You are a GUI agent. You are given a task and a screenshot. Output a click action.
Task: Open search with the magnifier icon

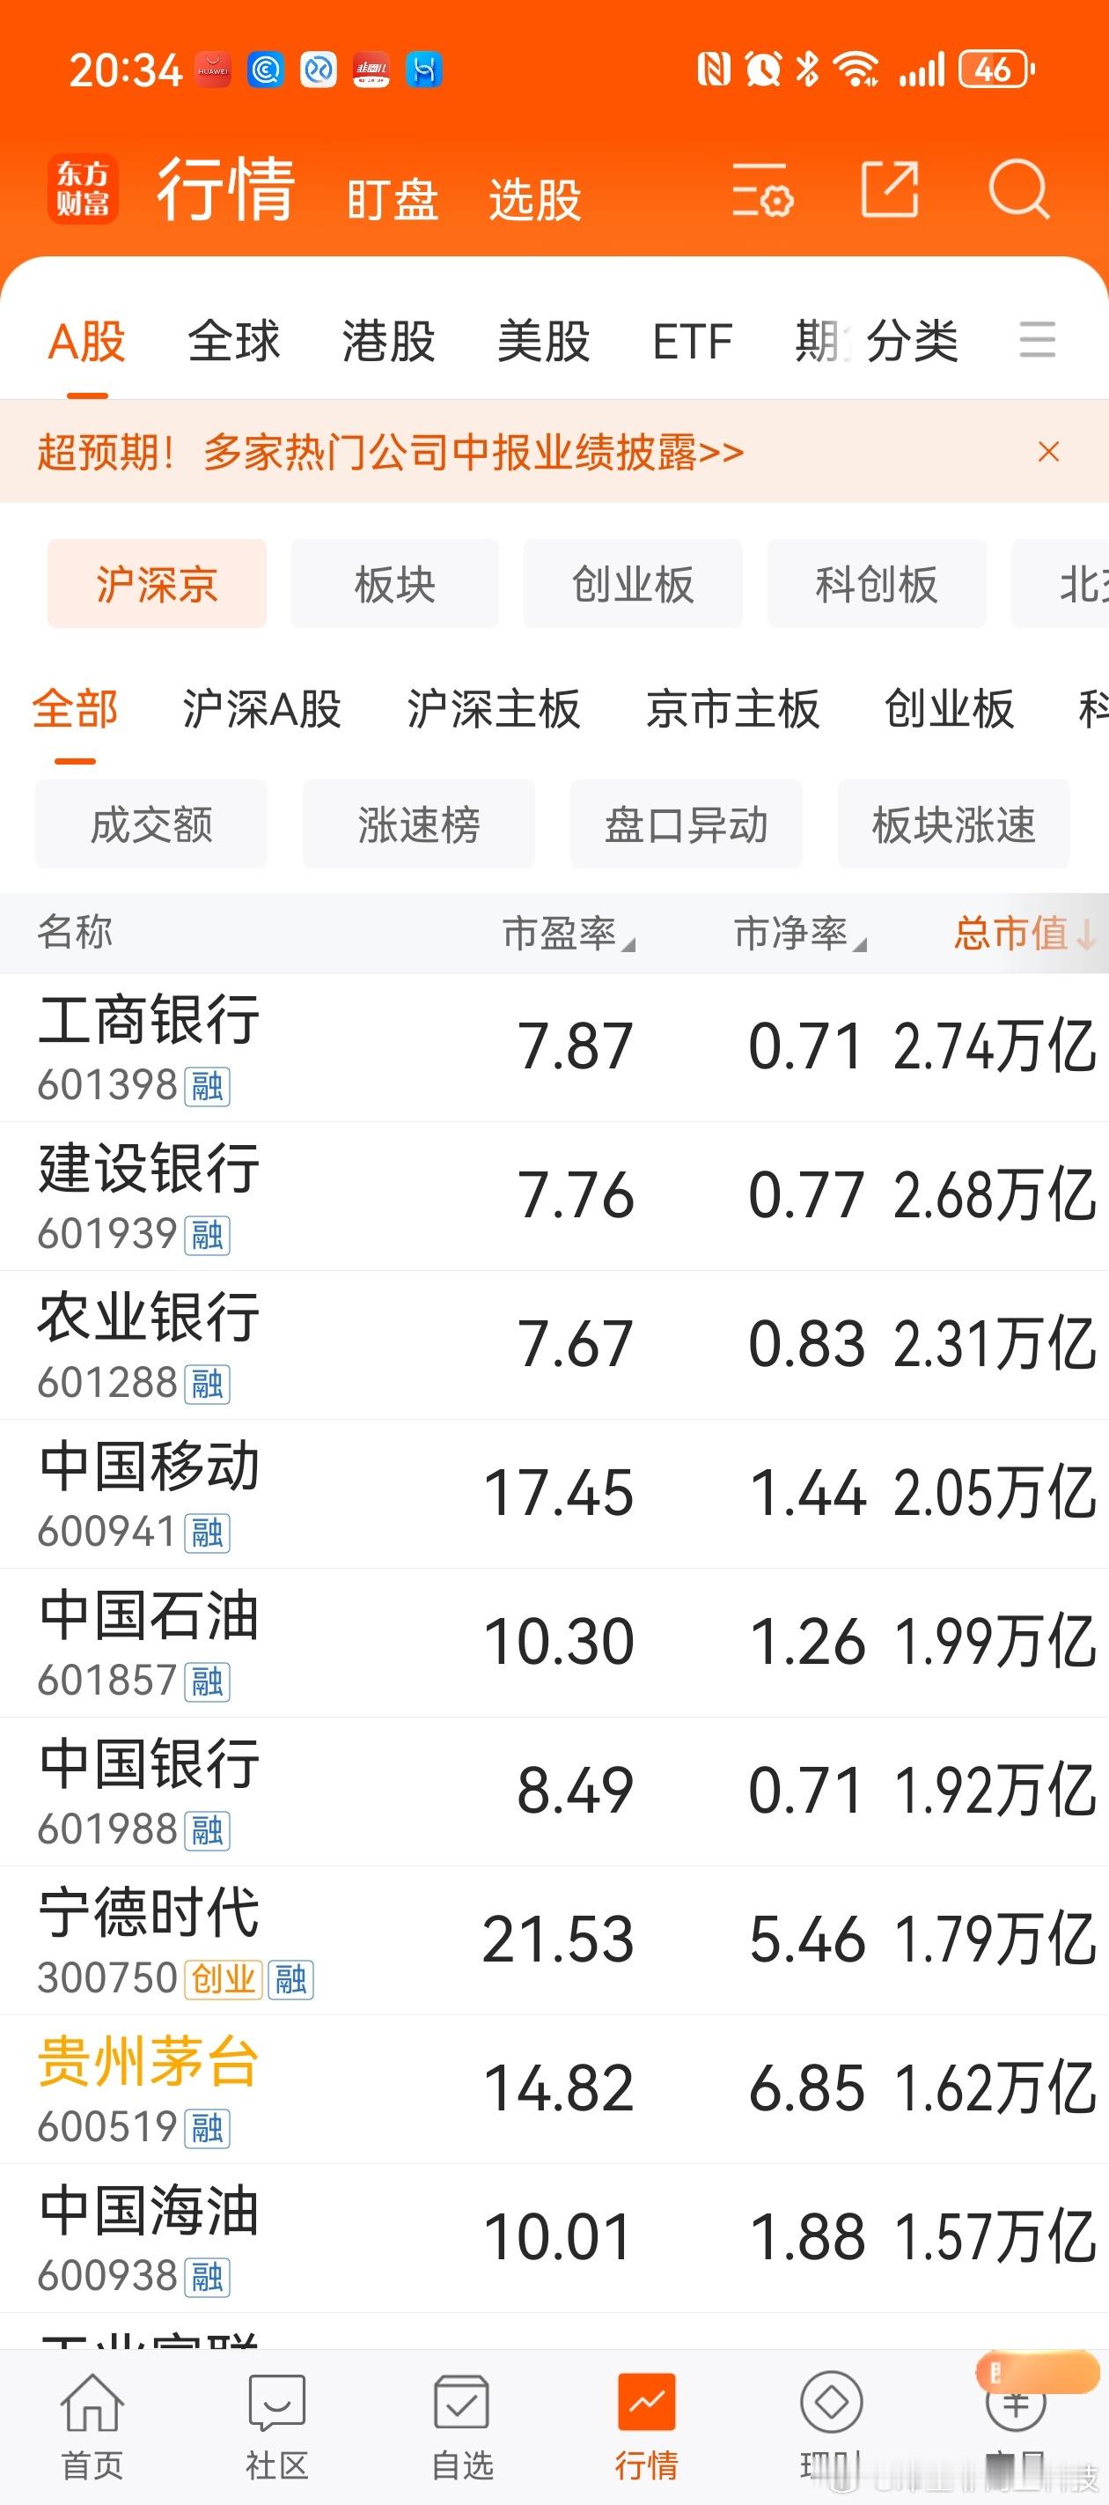pyautogui.click(x=1018, y=188)
